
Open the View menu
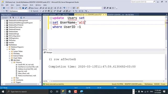coord(12,5)
